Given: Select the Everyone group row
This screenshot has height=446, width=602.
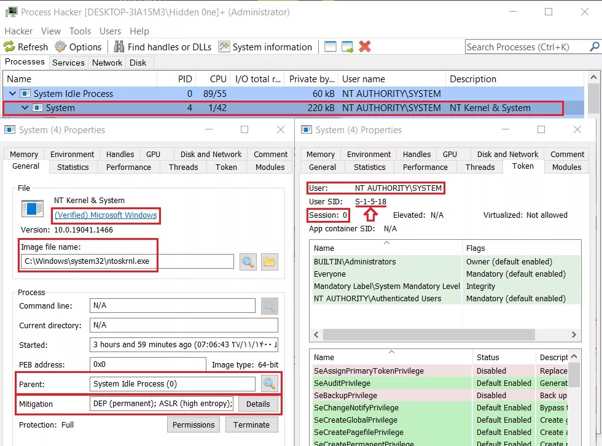Looking at the screenshot, I should tap(445, 274).
